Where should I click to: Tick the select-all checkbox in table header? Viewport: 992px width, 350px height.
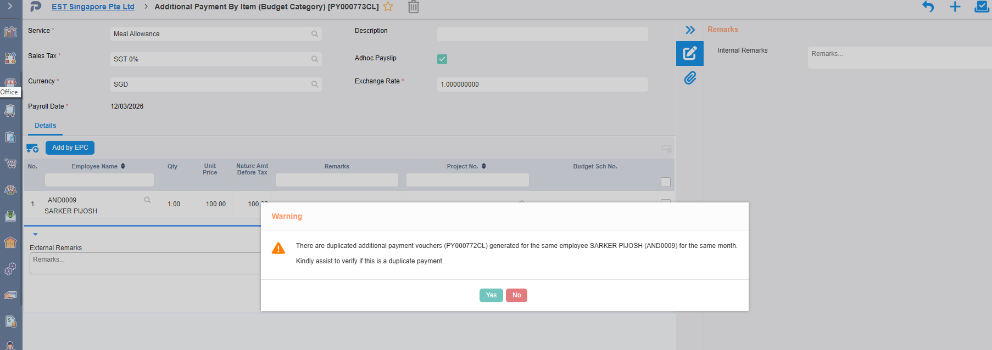[666, 182]
